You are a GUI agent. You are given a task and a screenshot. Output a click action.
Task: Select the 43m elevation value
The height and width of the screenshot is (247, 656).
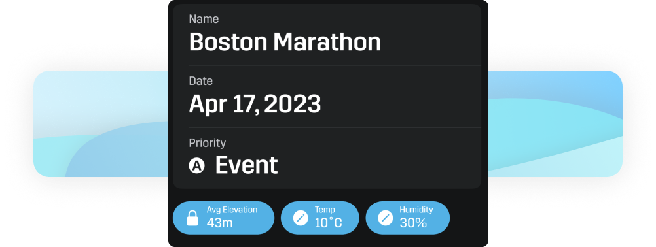[x=219, y=223]
